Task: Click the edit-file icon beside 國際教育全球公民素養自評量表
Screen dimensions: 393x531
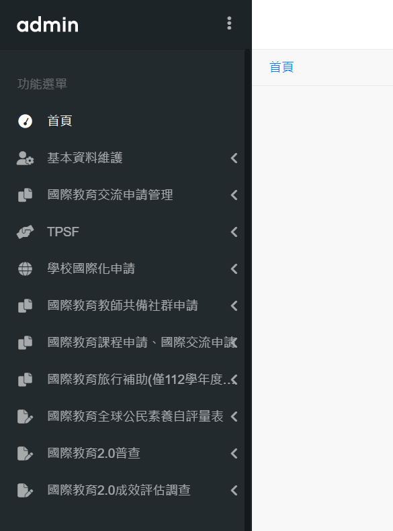Action: (x=25, y=416)
